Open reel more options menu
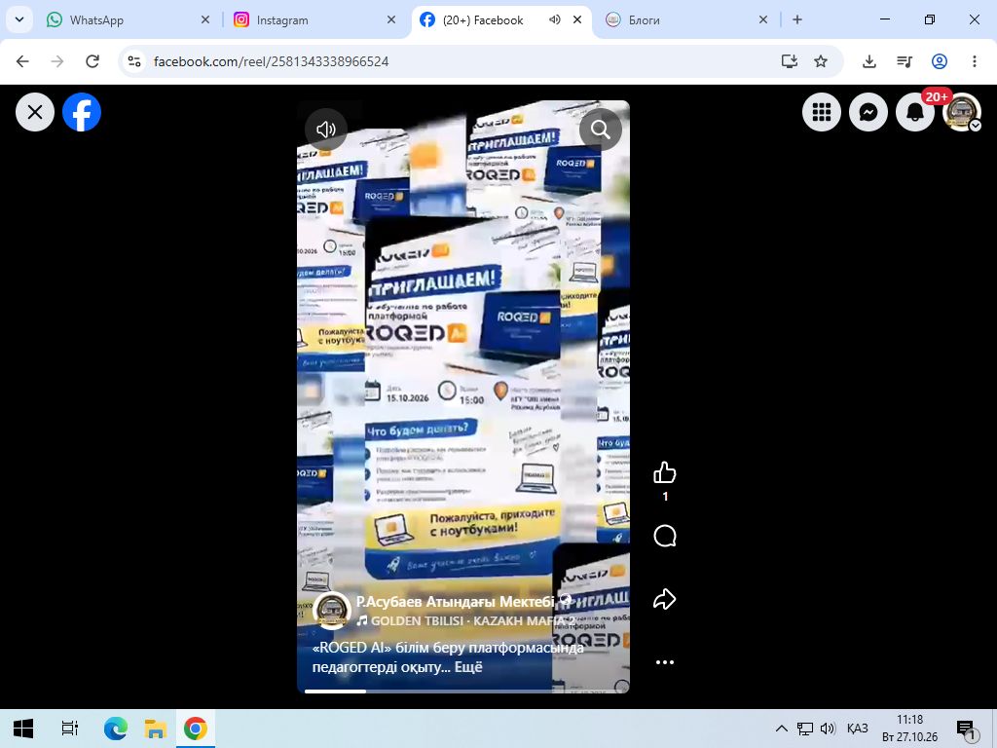This screenshot has width=997, height=748. pos(664,662)
